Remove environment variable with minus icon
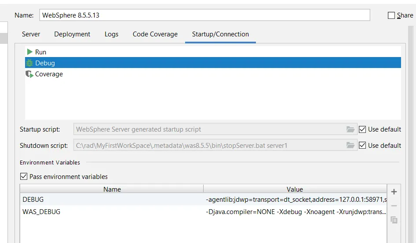Screen dimensions: 416x243 point(394,206)
